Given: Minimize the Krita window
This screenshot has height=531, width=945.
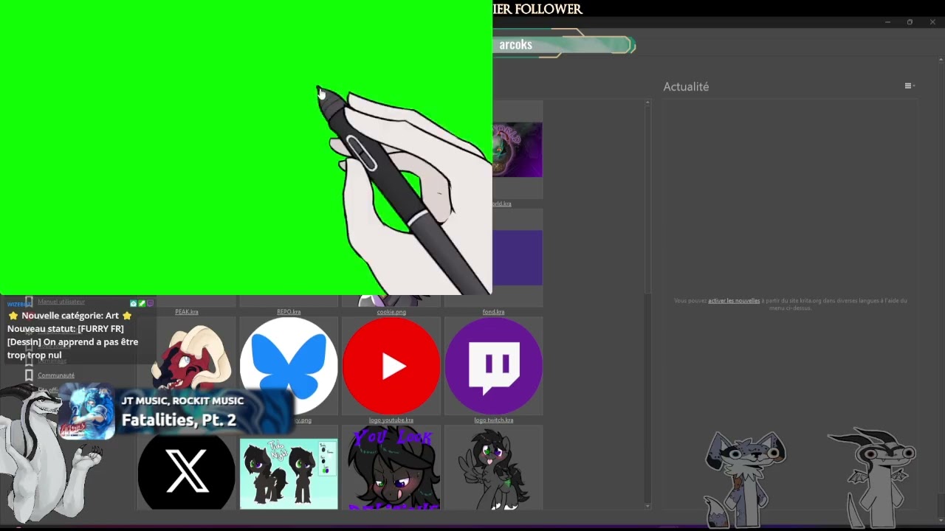Looking at the screenshot, I should 887,22.
